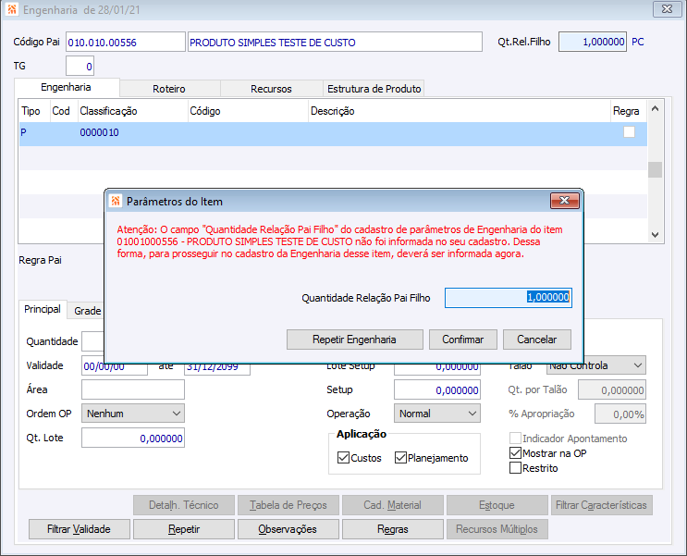The height and width of the screenshot is (556, 687).
Task: Enable the Restrito checkbox
Action: 515,468
